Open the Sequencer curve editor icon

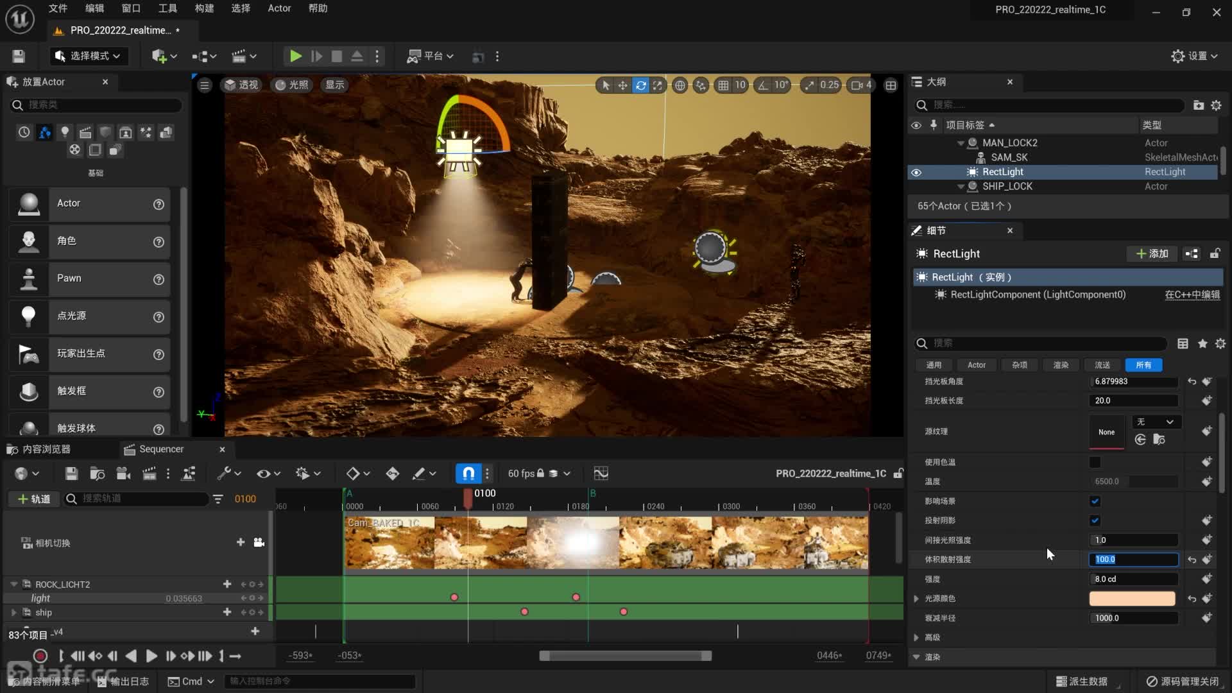tap(601, 474)
